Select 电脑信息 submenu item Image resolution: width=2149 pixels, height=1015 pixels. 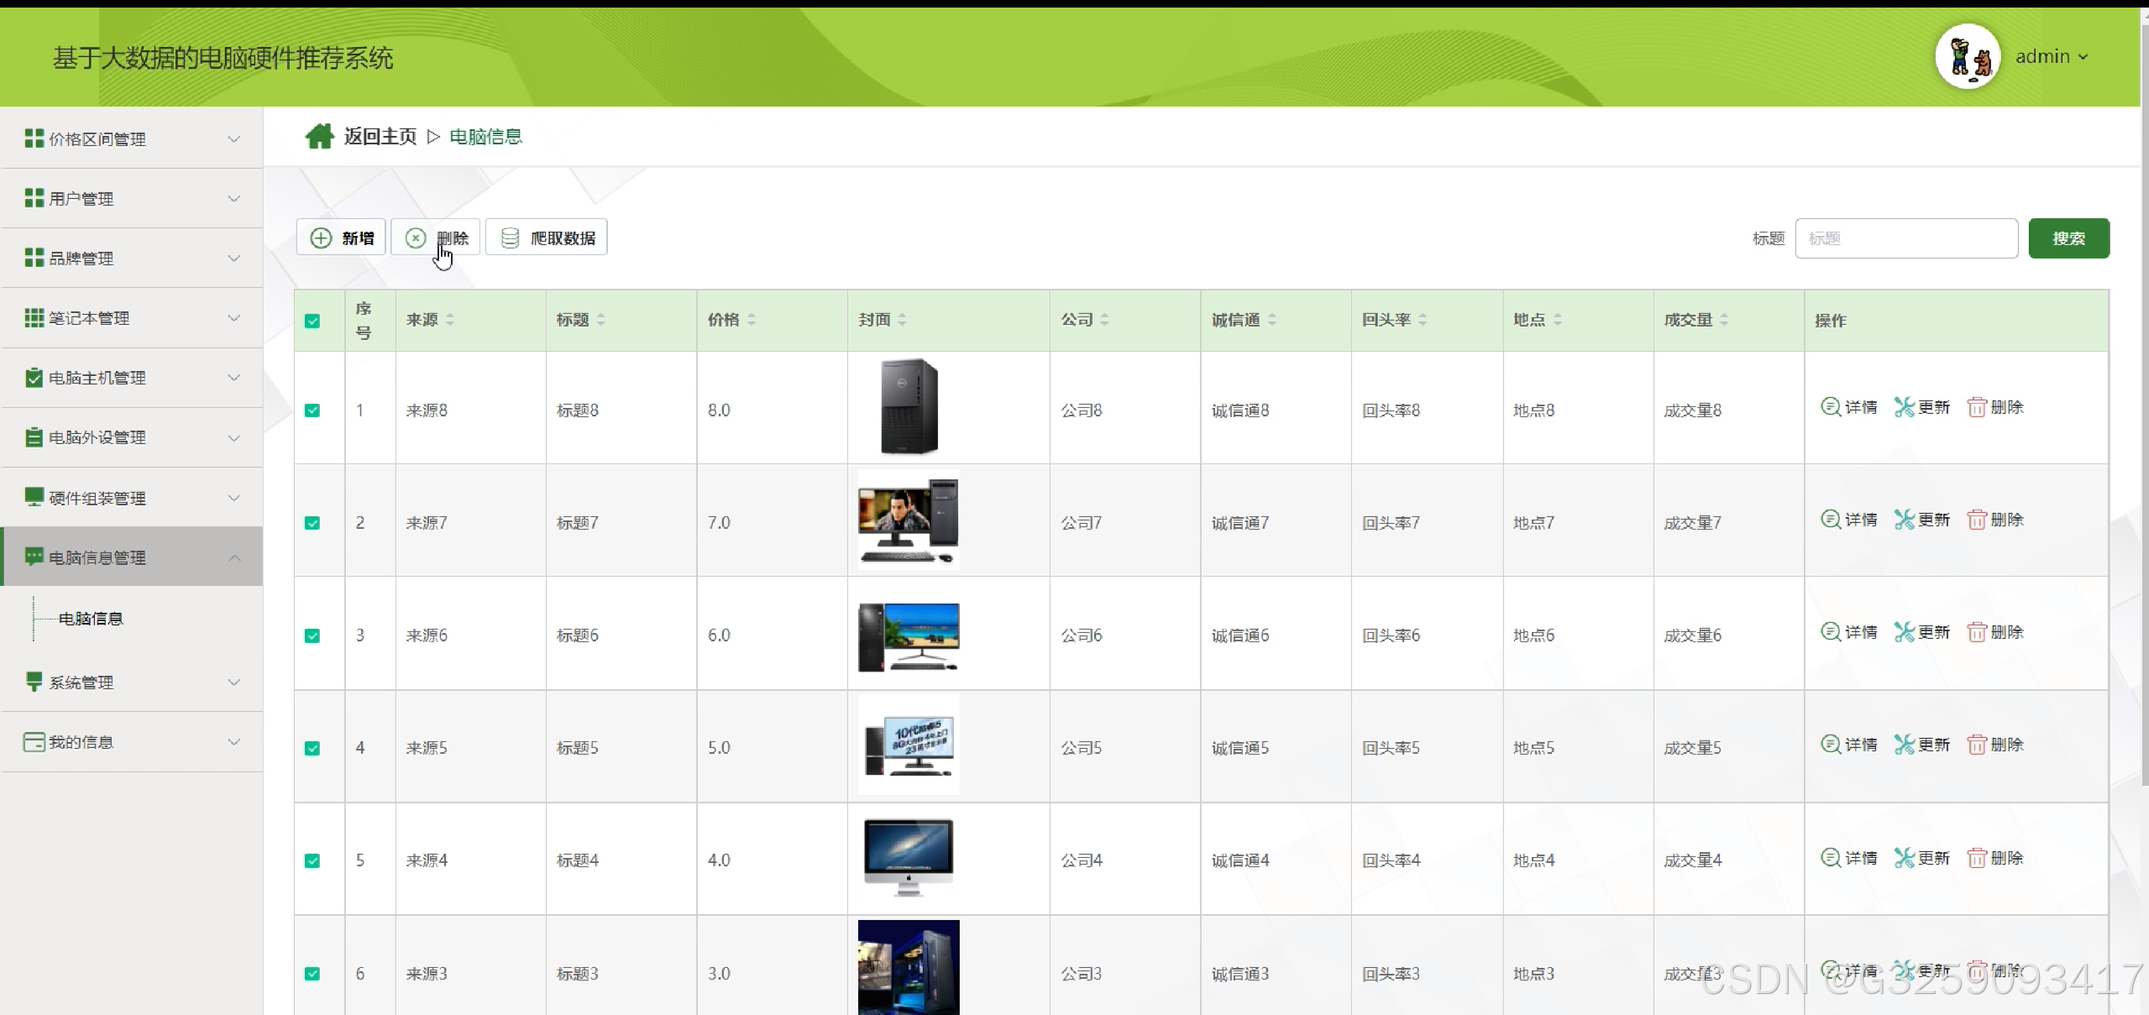91,619
